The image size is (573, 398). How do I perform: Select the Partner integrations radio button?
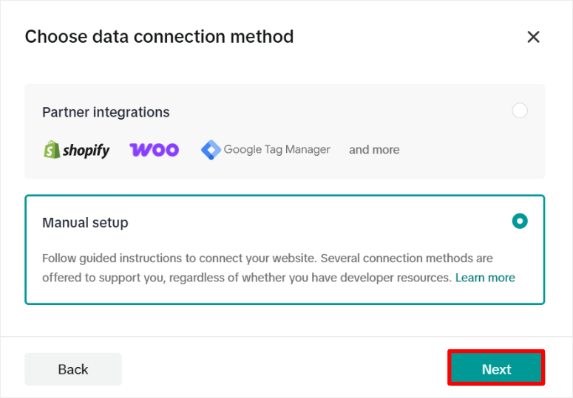pyautogui.click(x=520, y=111)
